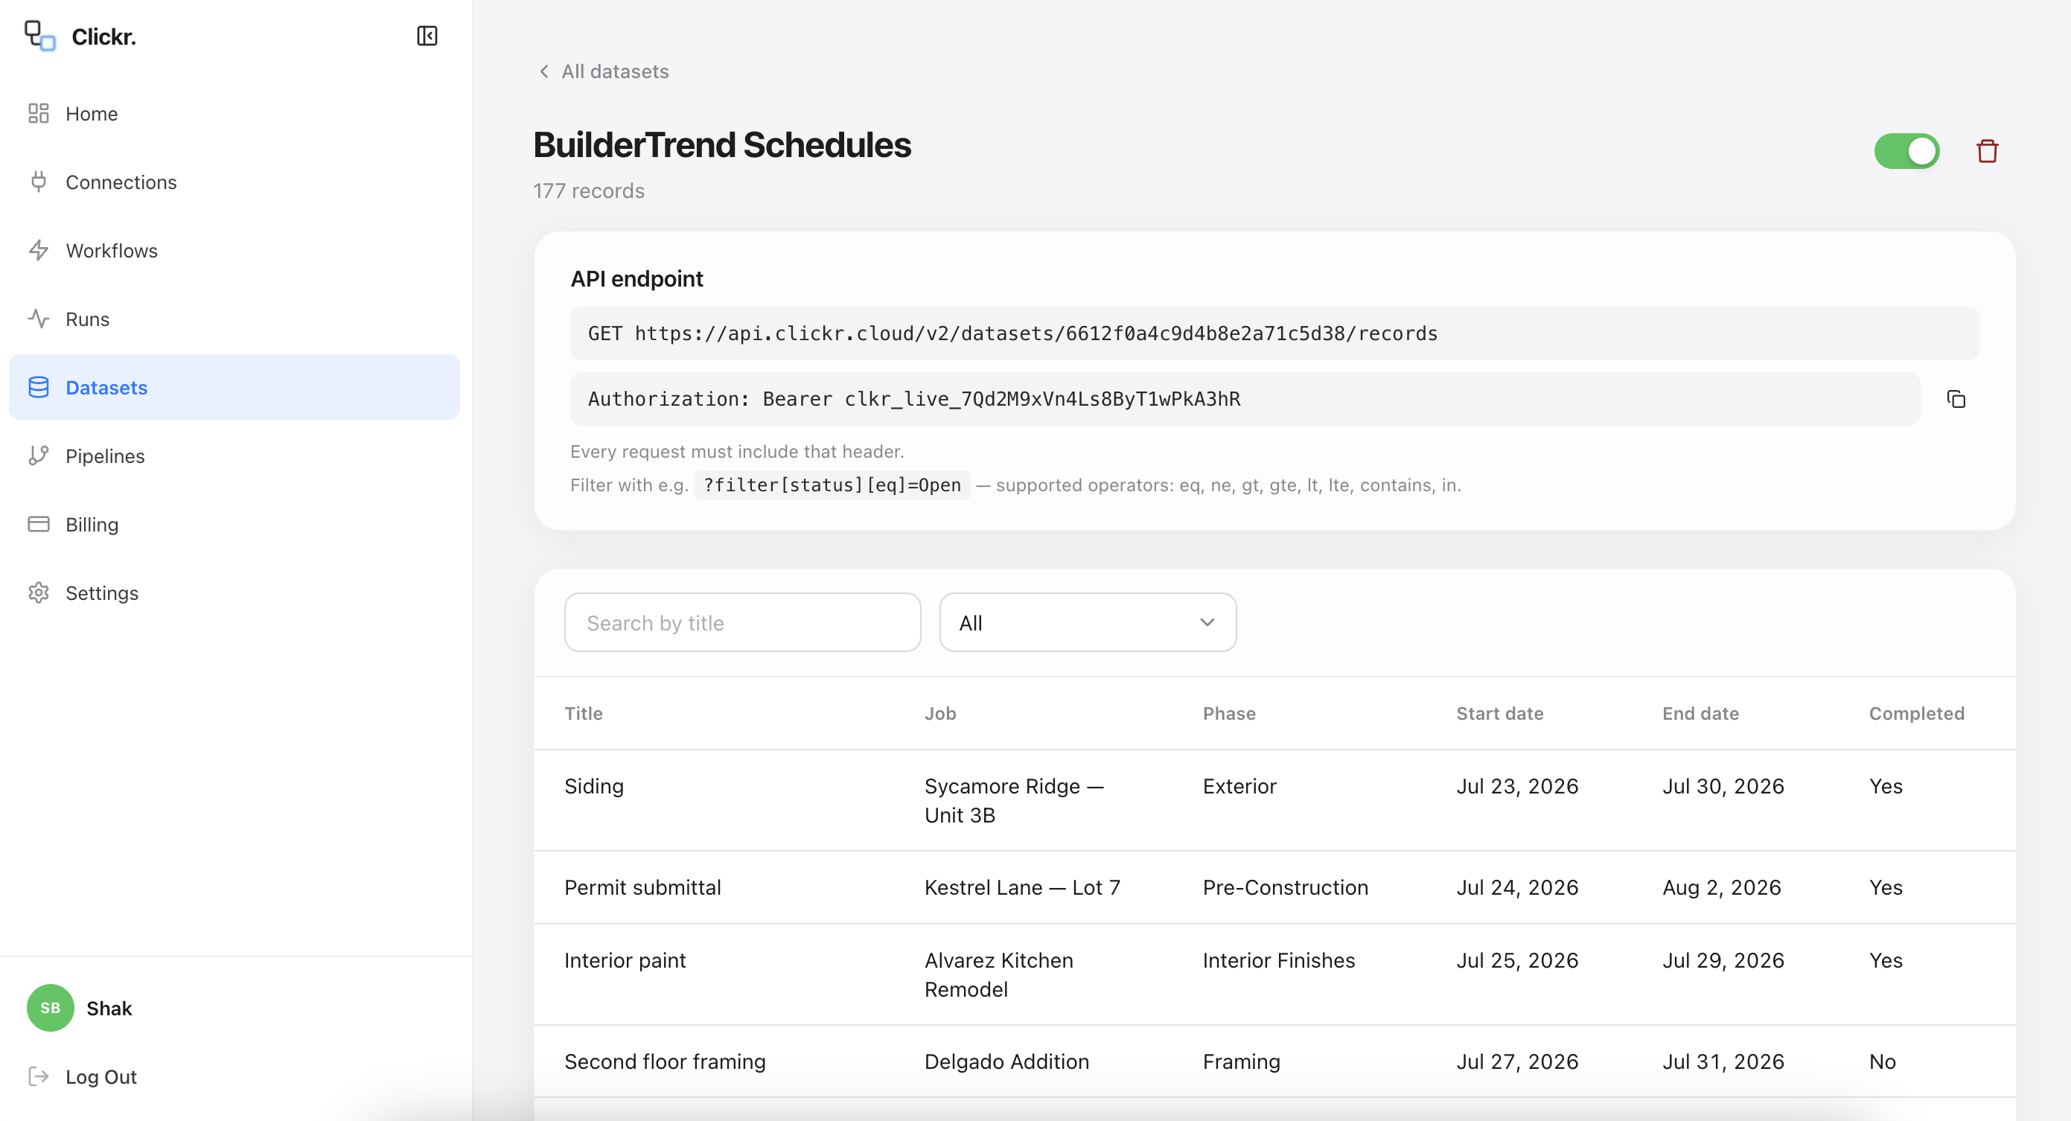
Task: Click the Phase column header
Action: [1229, 713]
